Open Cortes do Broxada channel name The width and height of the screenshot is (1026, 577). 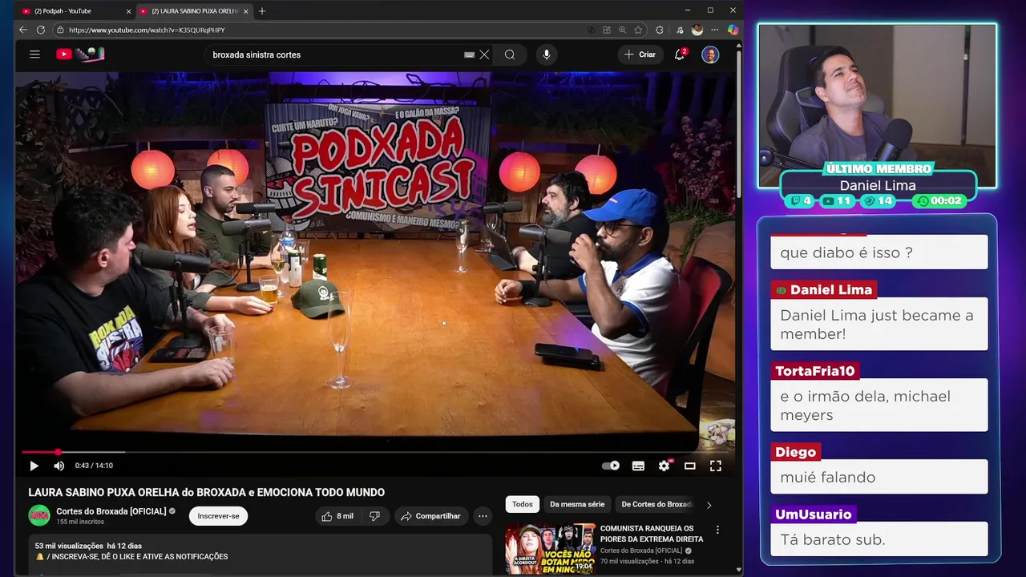(111, 511)
